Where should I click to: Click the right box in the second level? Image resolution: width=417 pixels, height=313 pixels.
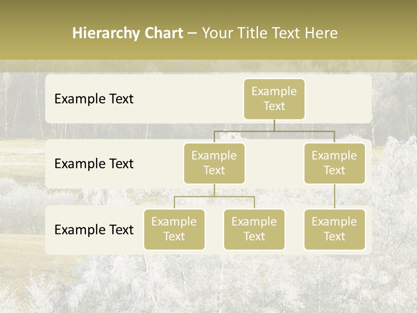pos(334,163)
